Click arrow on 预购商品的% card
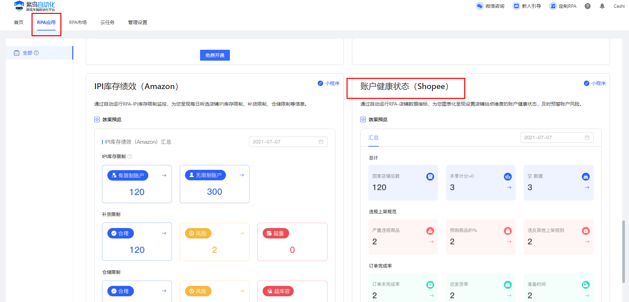 [x=509, y=242]
